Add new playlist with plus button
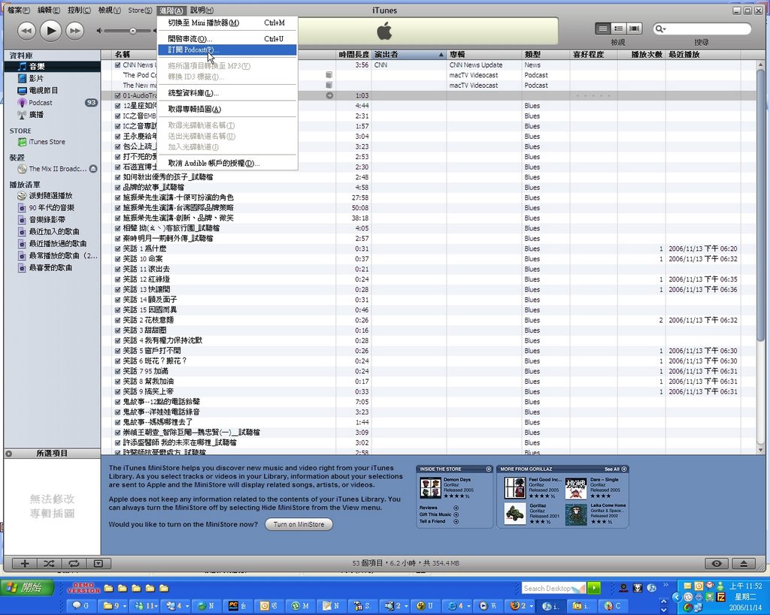 click(25, 563)
